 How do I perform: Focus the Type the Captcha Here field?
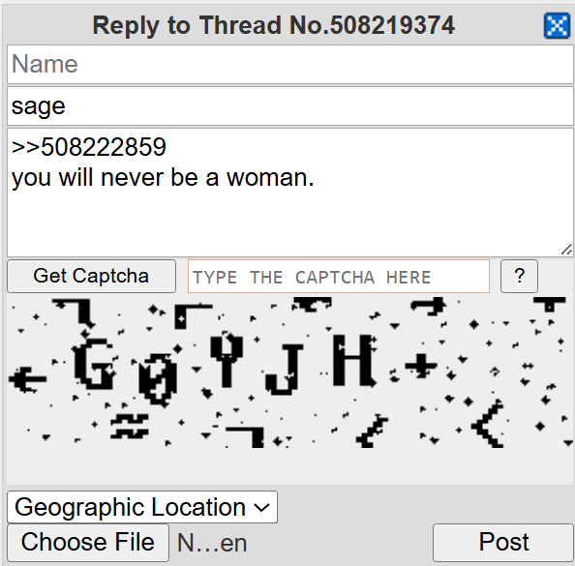point(339,277)
